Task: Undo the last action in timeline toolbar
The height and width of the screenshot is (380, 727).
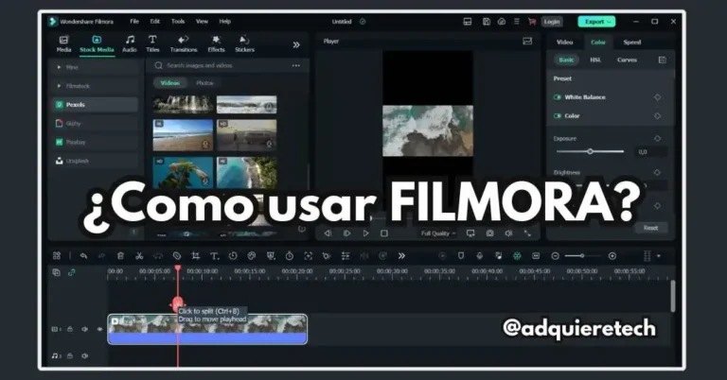Action: 83,256
